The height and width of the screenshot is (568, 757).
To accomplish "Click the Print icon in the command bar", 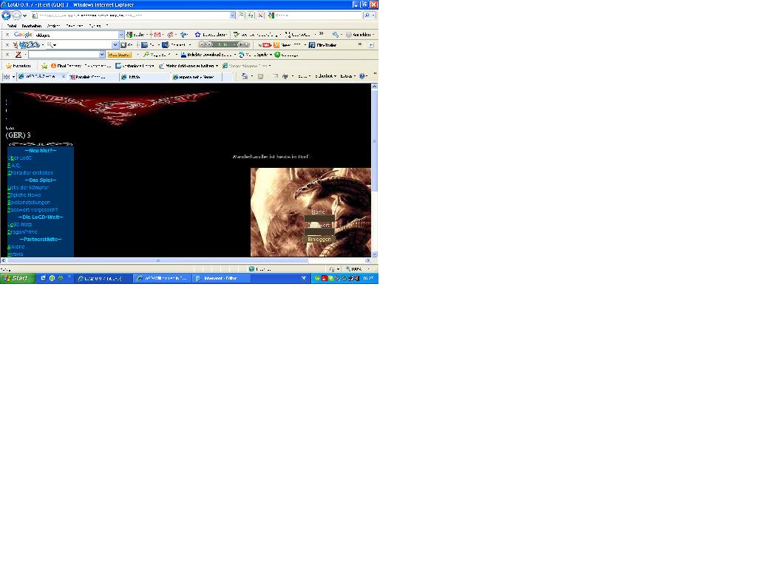I will tap(285, 76).
